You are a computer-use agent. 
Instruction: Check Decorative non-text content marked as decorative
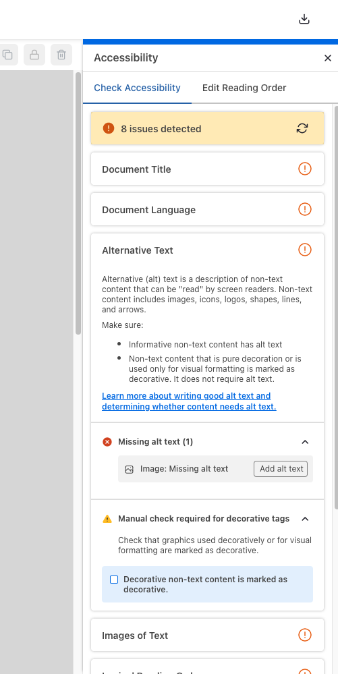point(114,580)
